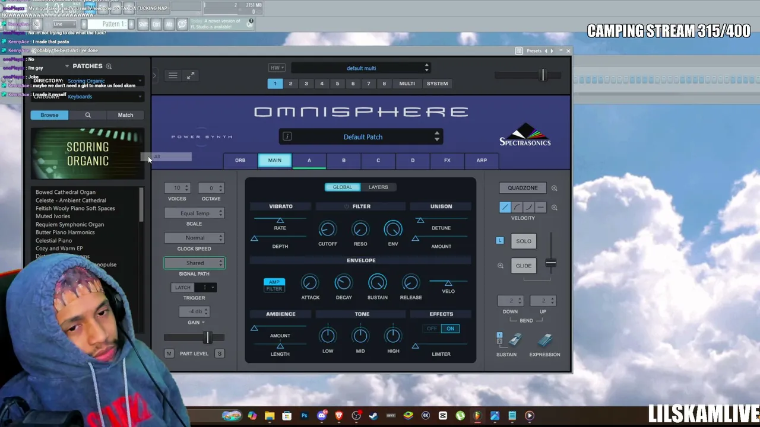760x427 pixels.
Task: Toggle sustain pedal mode 1
Action: pos(499,335)
